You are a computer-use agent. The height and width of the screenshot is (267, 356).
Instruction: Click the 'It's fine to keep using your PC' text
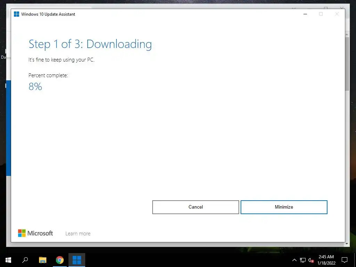61,60
